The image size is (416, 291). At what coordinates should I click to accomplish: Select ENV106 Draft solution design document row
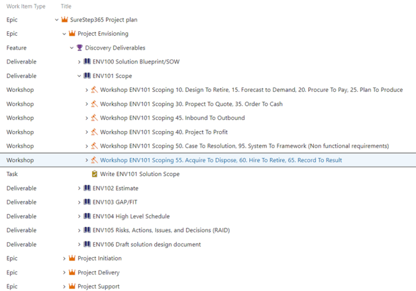tap(146, 244)
